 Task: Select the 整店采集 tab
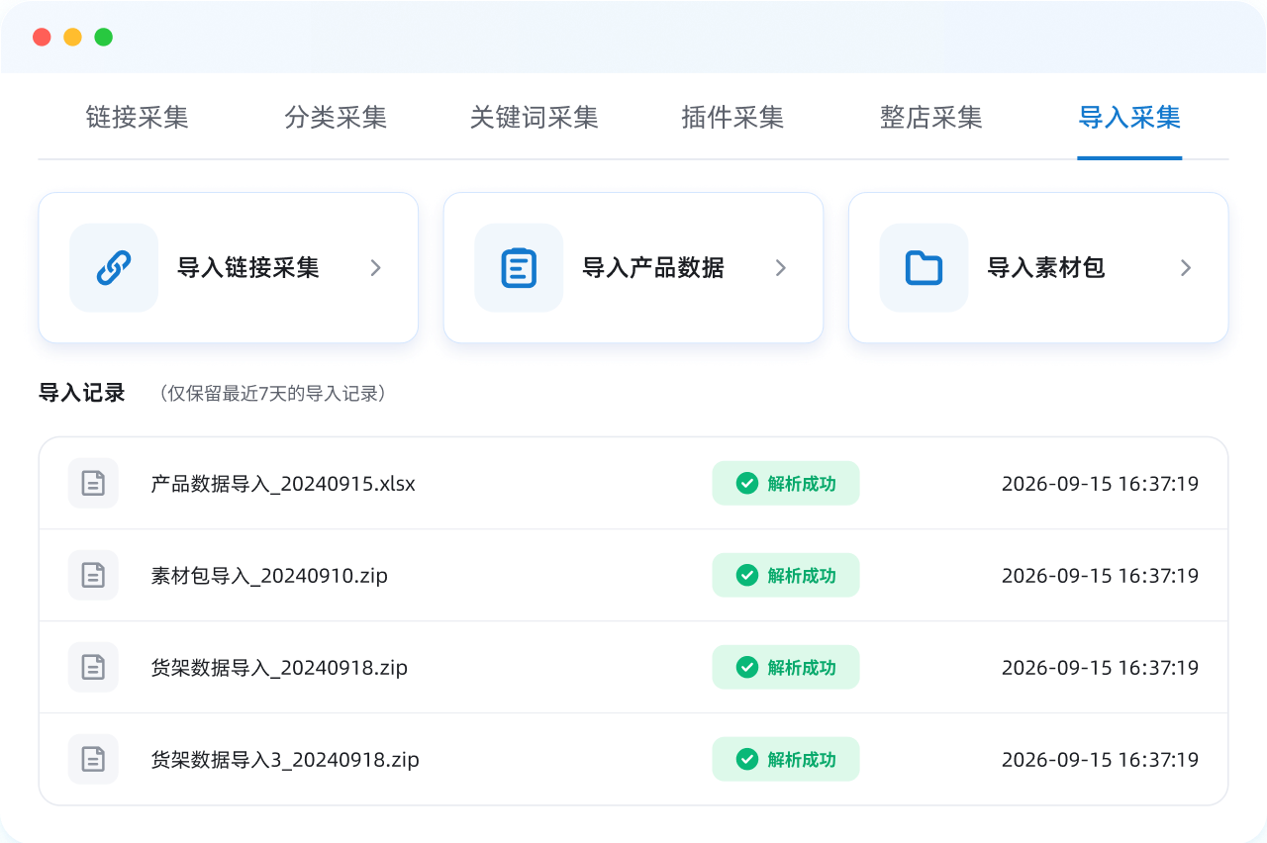coord(931,118)
